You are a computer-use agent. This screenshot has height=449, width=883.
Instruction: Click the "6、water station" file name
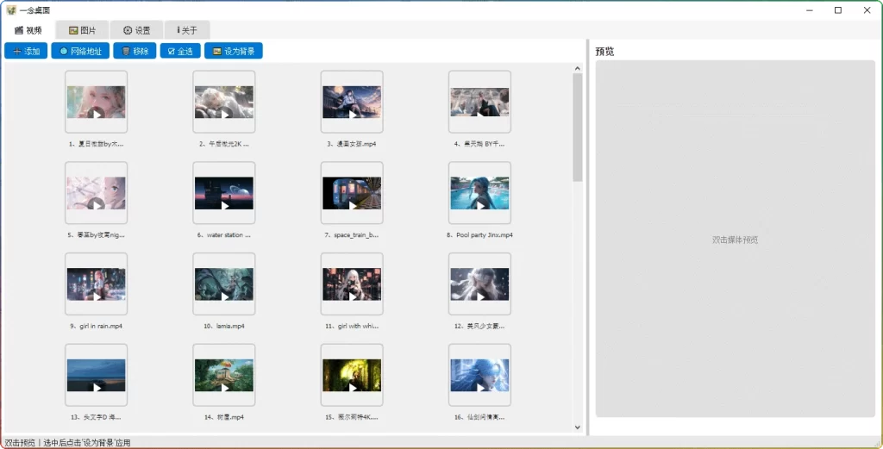pos(224,235)
